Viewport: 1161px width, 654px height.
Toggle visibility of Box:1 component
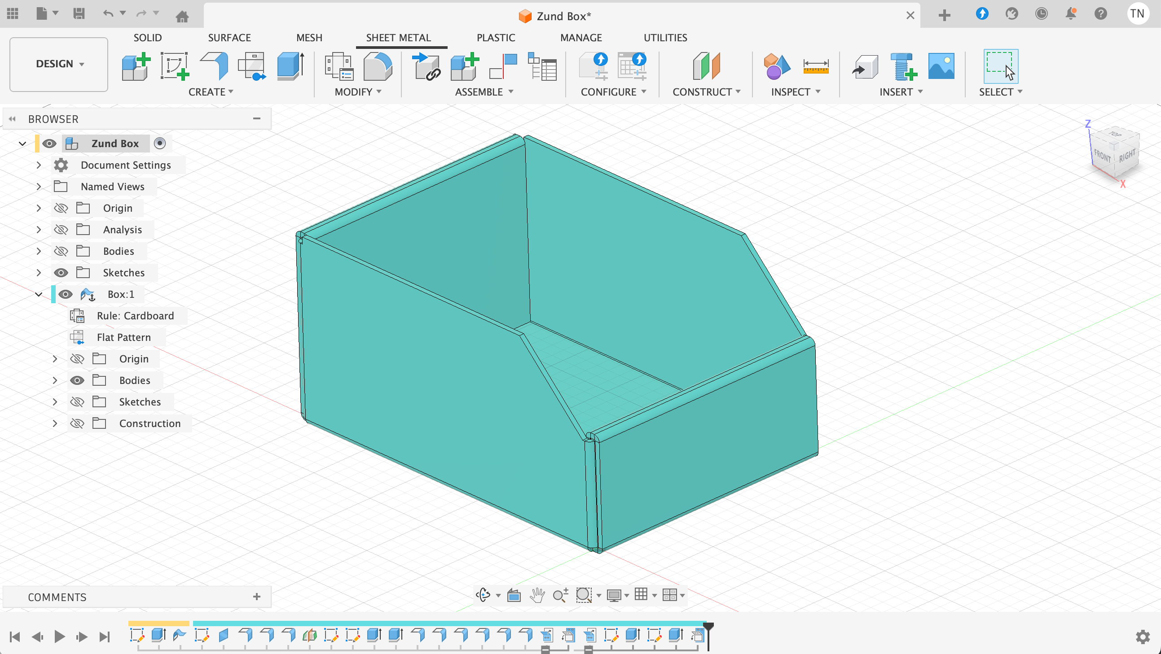click(x=66, y=294)
